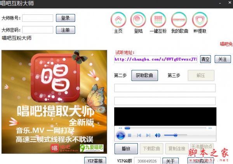Viewport: 233px width, 164px height.
Task: Focus the 大师账号 input field
Action: point(38,18)
